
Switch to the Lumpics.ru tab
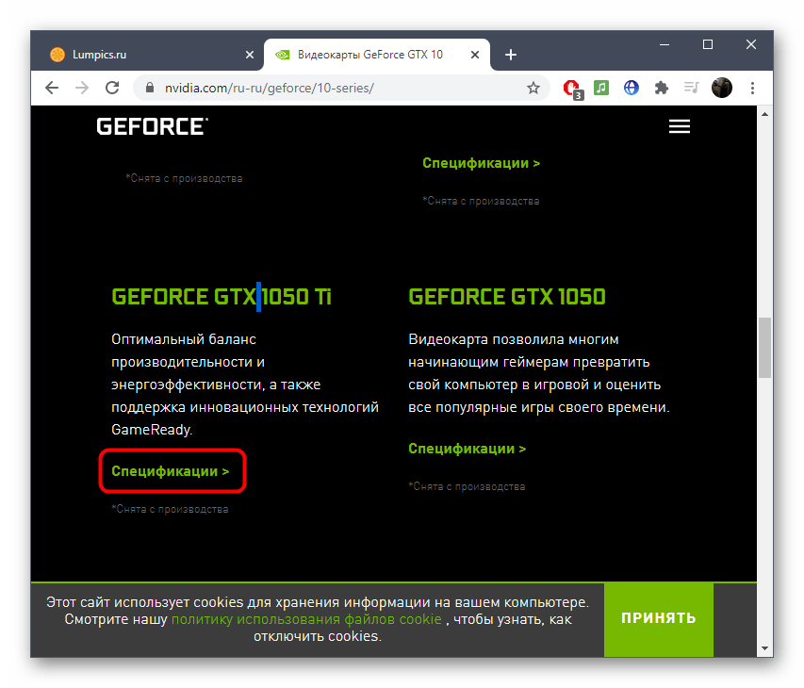148,55
